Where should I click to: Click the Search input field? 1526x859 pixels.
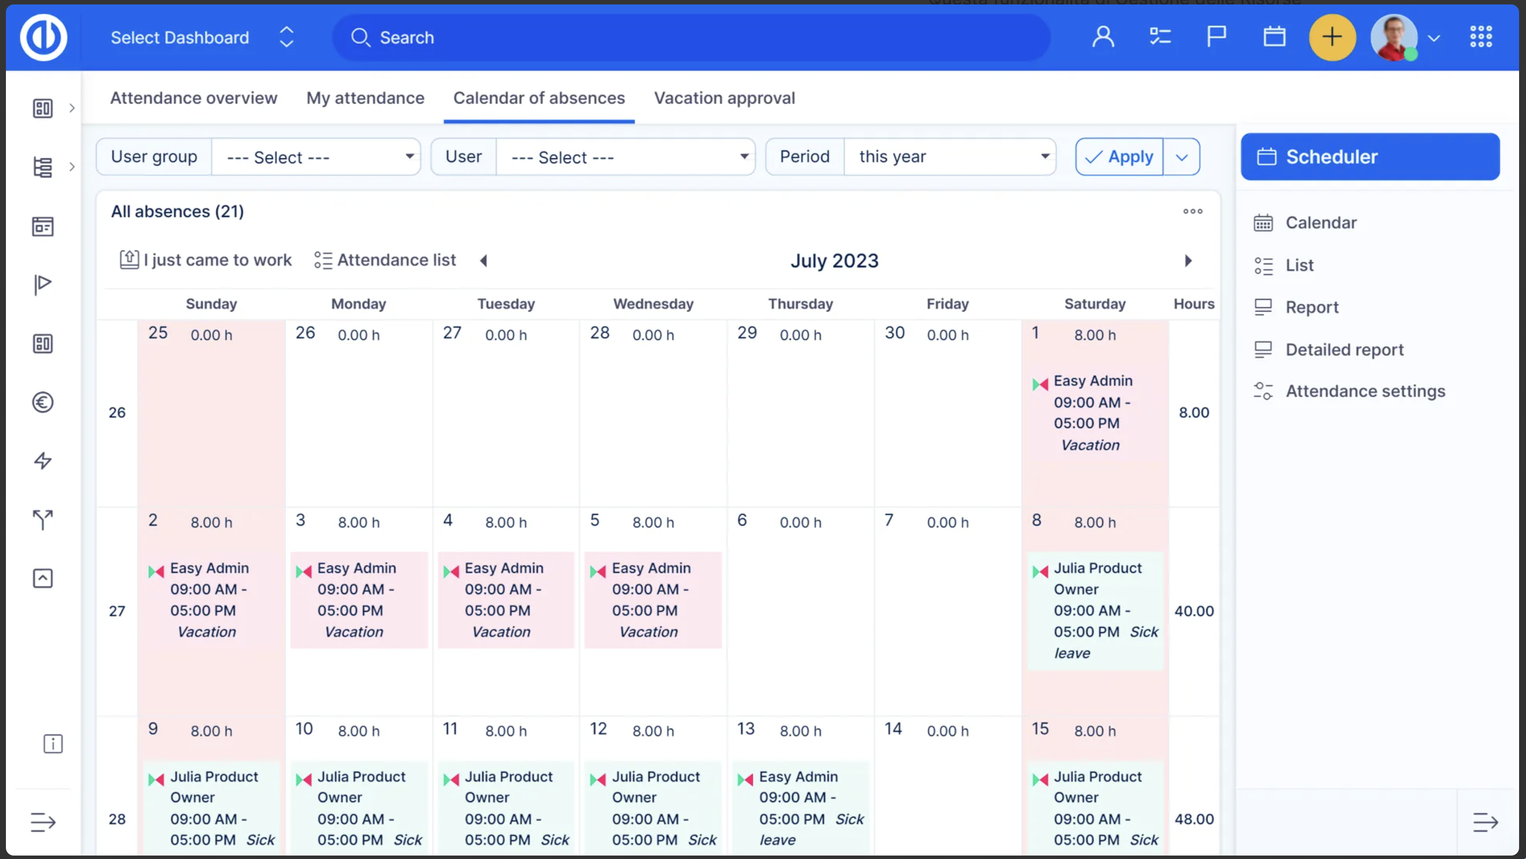(691, 37)
